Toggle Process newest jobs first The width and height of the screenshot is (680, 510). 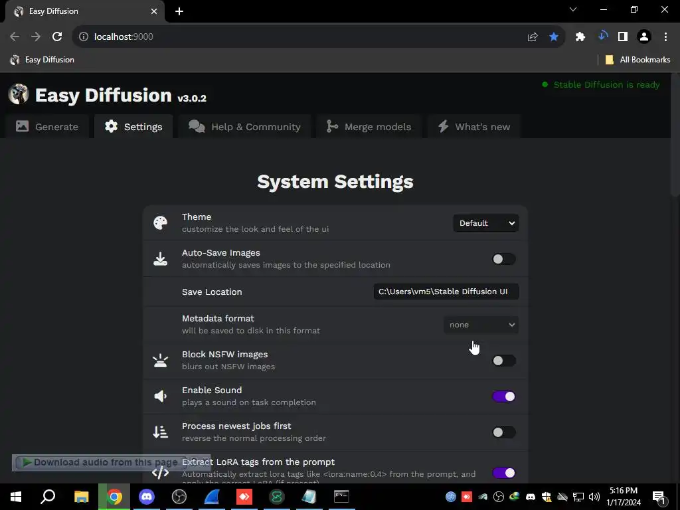click(x=503, y=432)
